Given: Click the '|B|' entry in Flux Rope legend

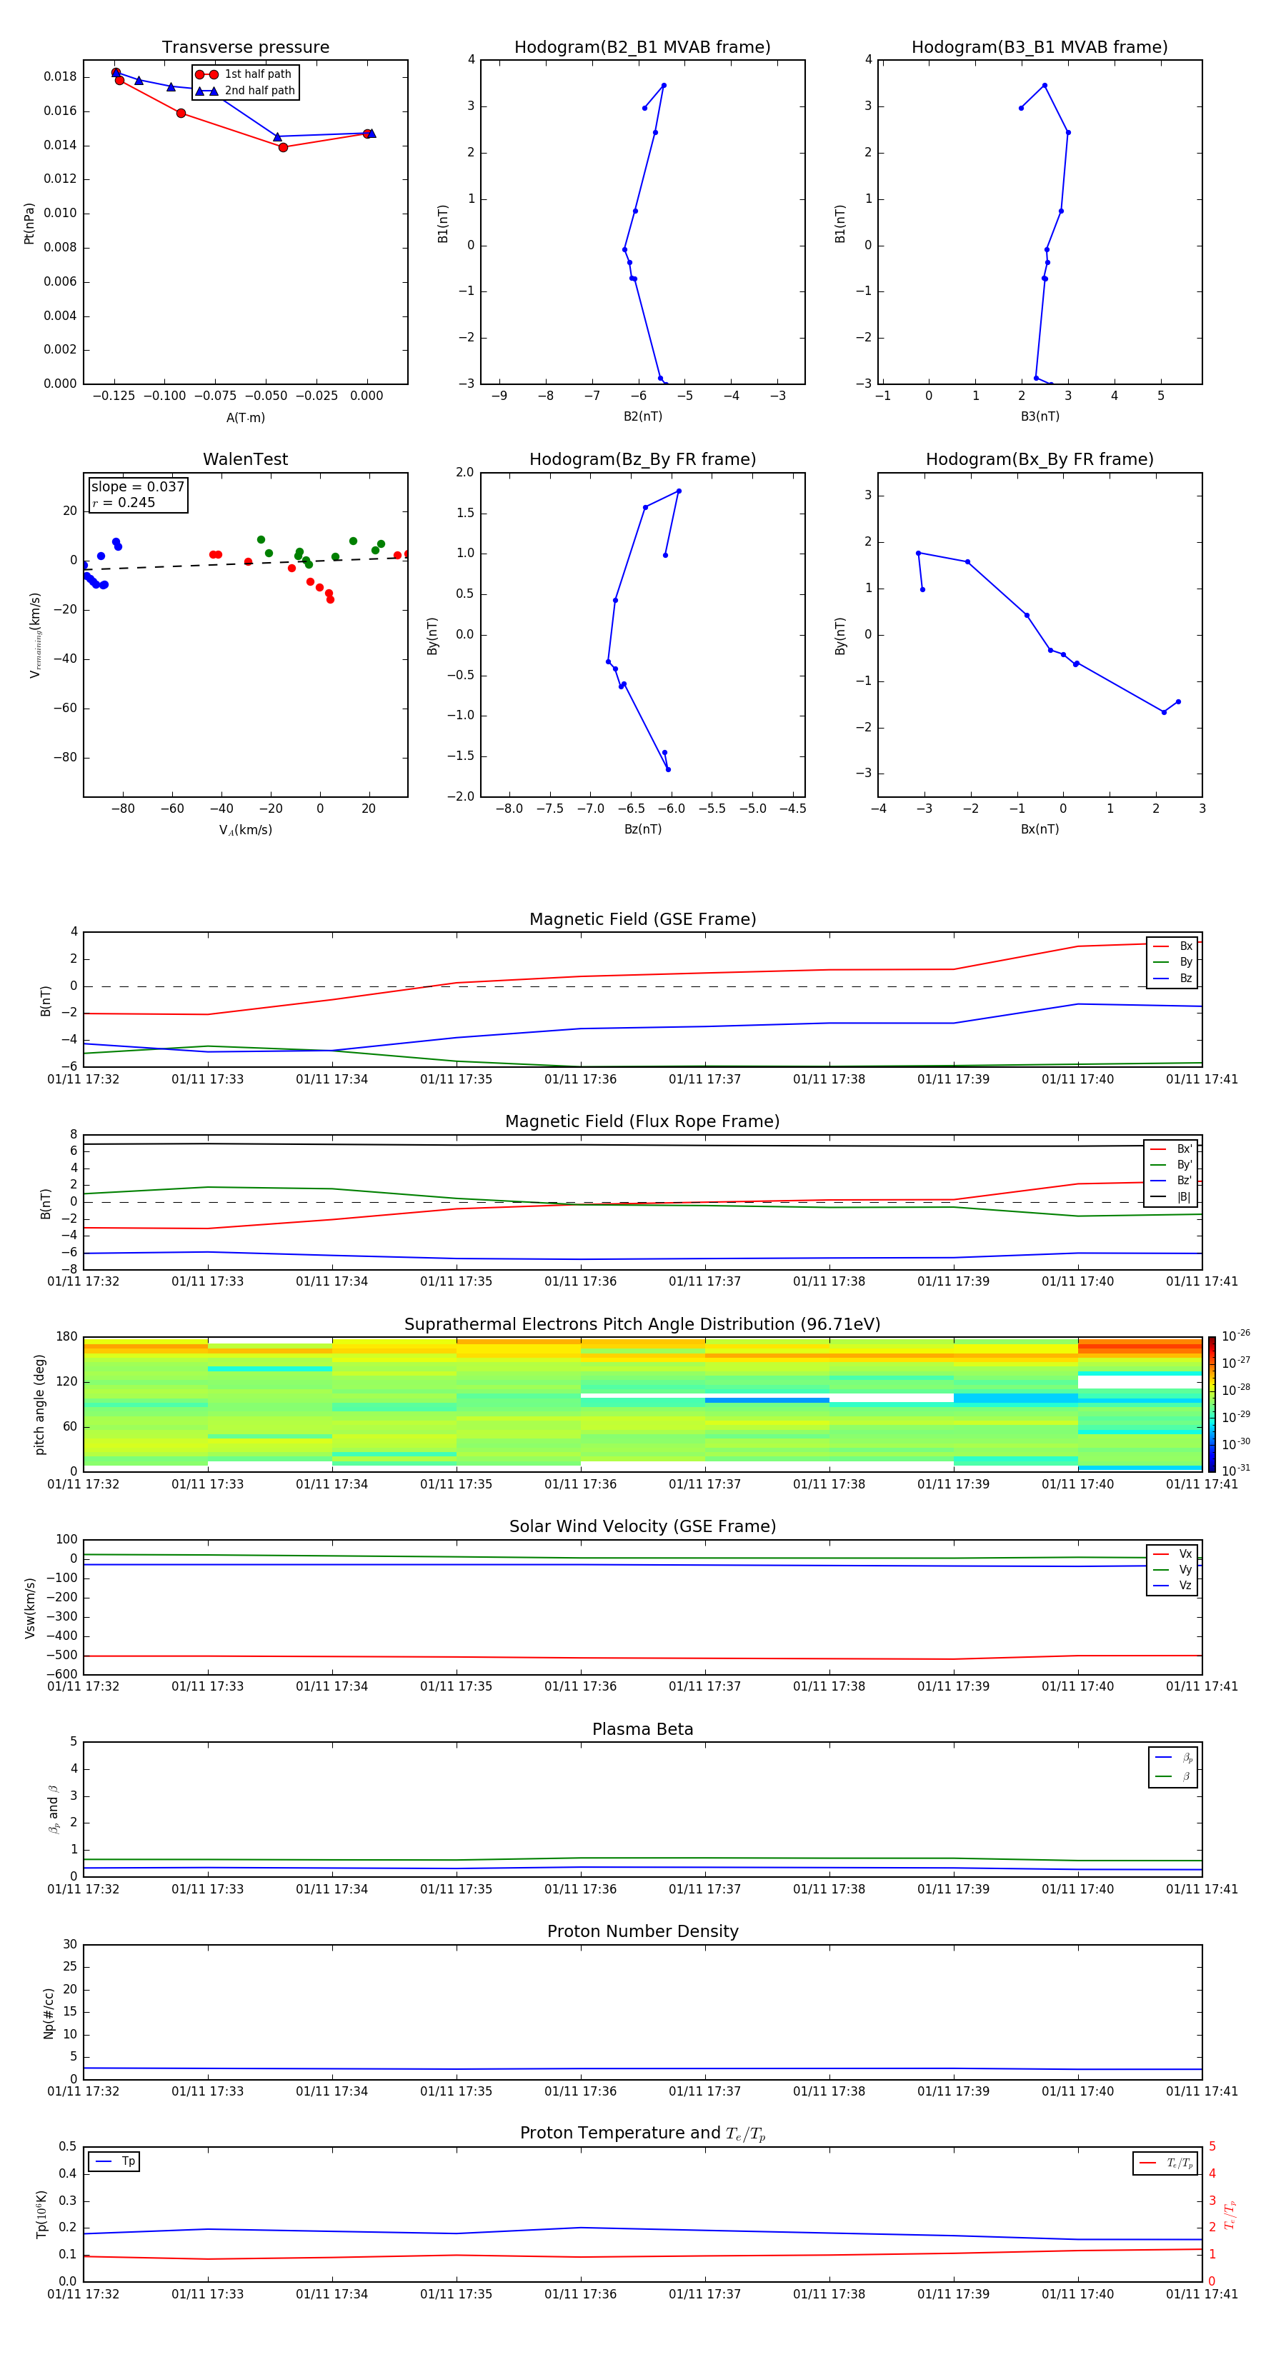Looking at the screenshot, I should click(x=1171, y=1197).
